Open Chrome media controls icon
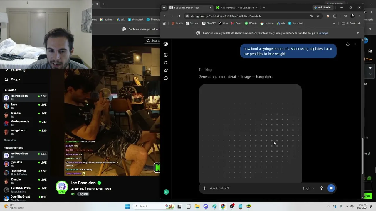Screen dimensions: 376x211 click(x=345, y=16)
